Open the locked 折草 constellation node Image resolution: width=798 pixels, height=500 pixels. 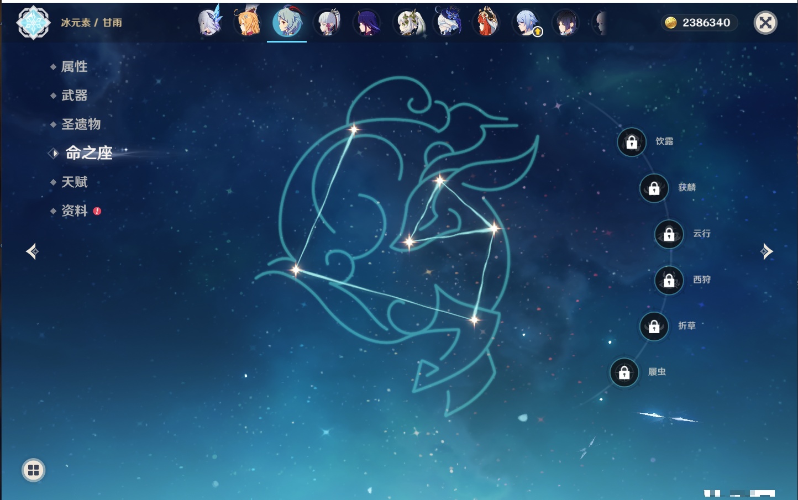pyautogui.click(x=654, y=326)
